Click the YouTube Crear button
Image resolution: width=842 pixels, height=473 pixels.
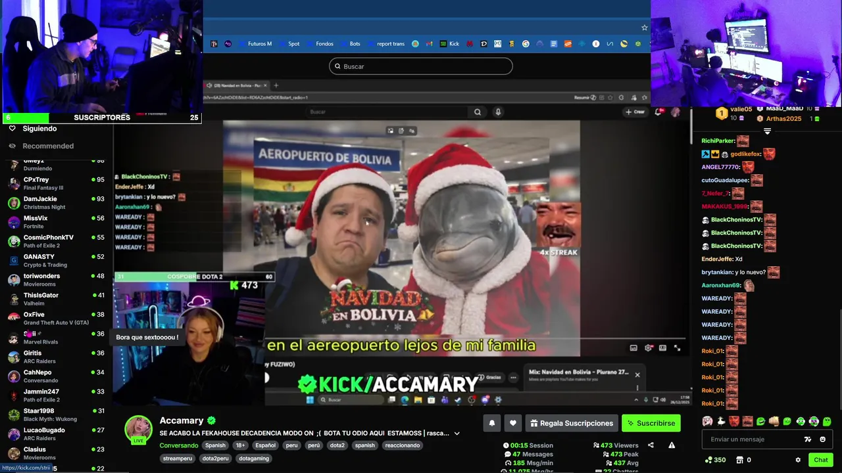(635, 112)
